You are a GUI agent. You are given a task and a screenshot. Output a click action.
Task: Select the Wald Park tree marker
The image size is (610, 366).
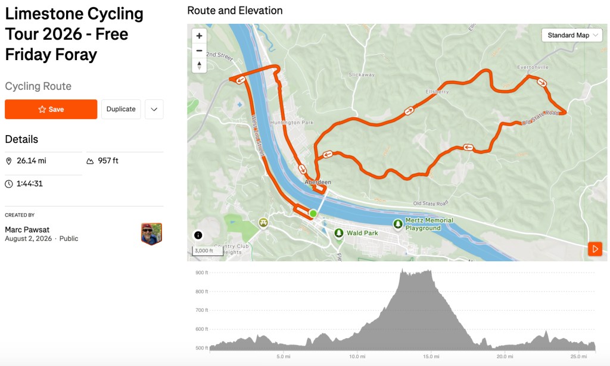(x=339, y=233)
